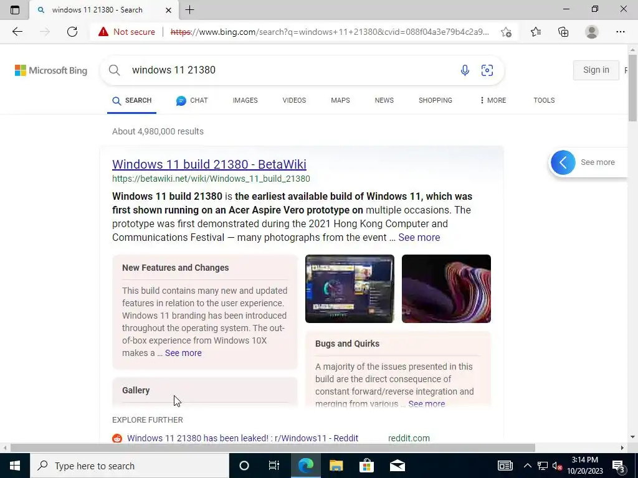The height and width of the screenshot is (478, 638).
Task: Open File Explorer from the taskbar
Action: coord(336,466)
